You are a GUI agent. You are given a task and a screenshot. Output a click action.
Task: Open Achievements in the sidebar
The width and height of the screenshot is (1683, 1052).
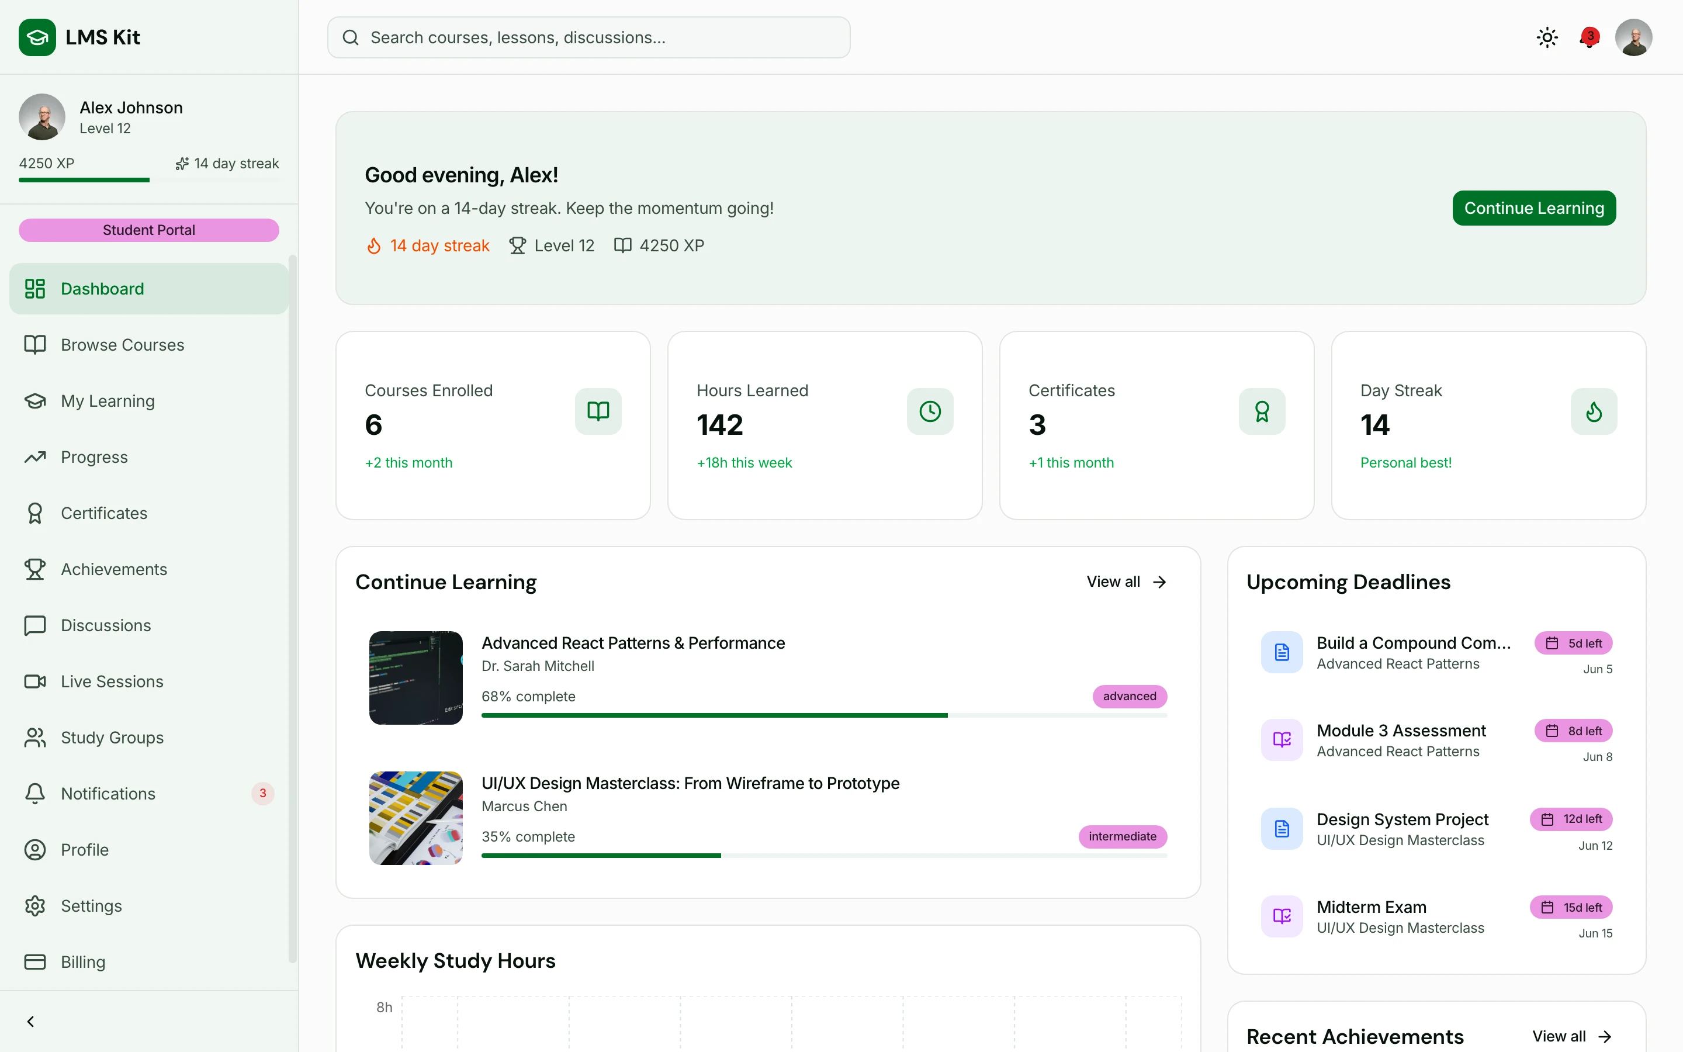[149, 569]
